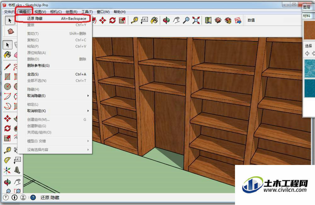Pick the Tape Measure tool in the top toolbar
Image resolution: width=315 pixels, height=205 pixels.
(135, 20)
